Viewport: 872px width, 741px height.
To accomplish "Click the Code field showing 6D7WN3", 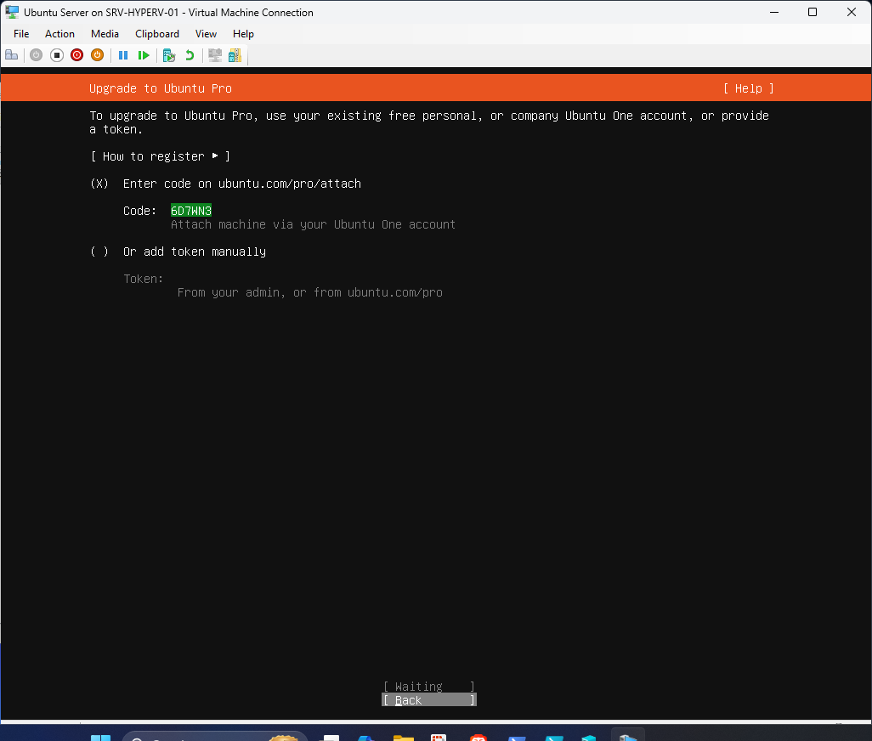I will pyautogui.click(x=190, y=210).
